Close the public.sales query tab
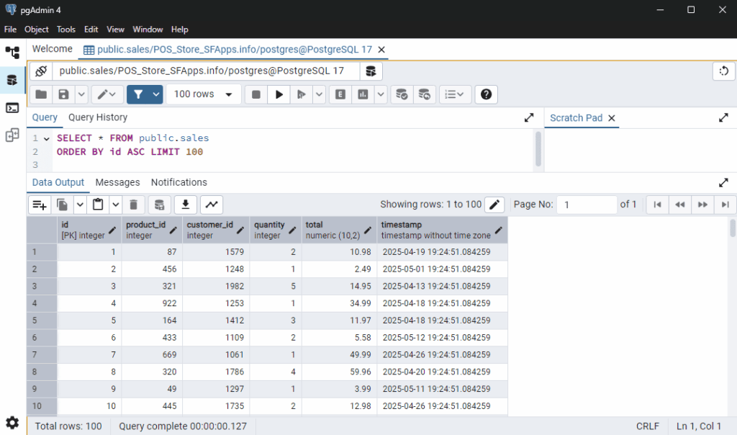This screenshot has height=435, width=737. 381,50
